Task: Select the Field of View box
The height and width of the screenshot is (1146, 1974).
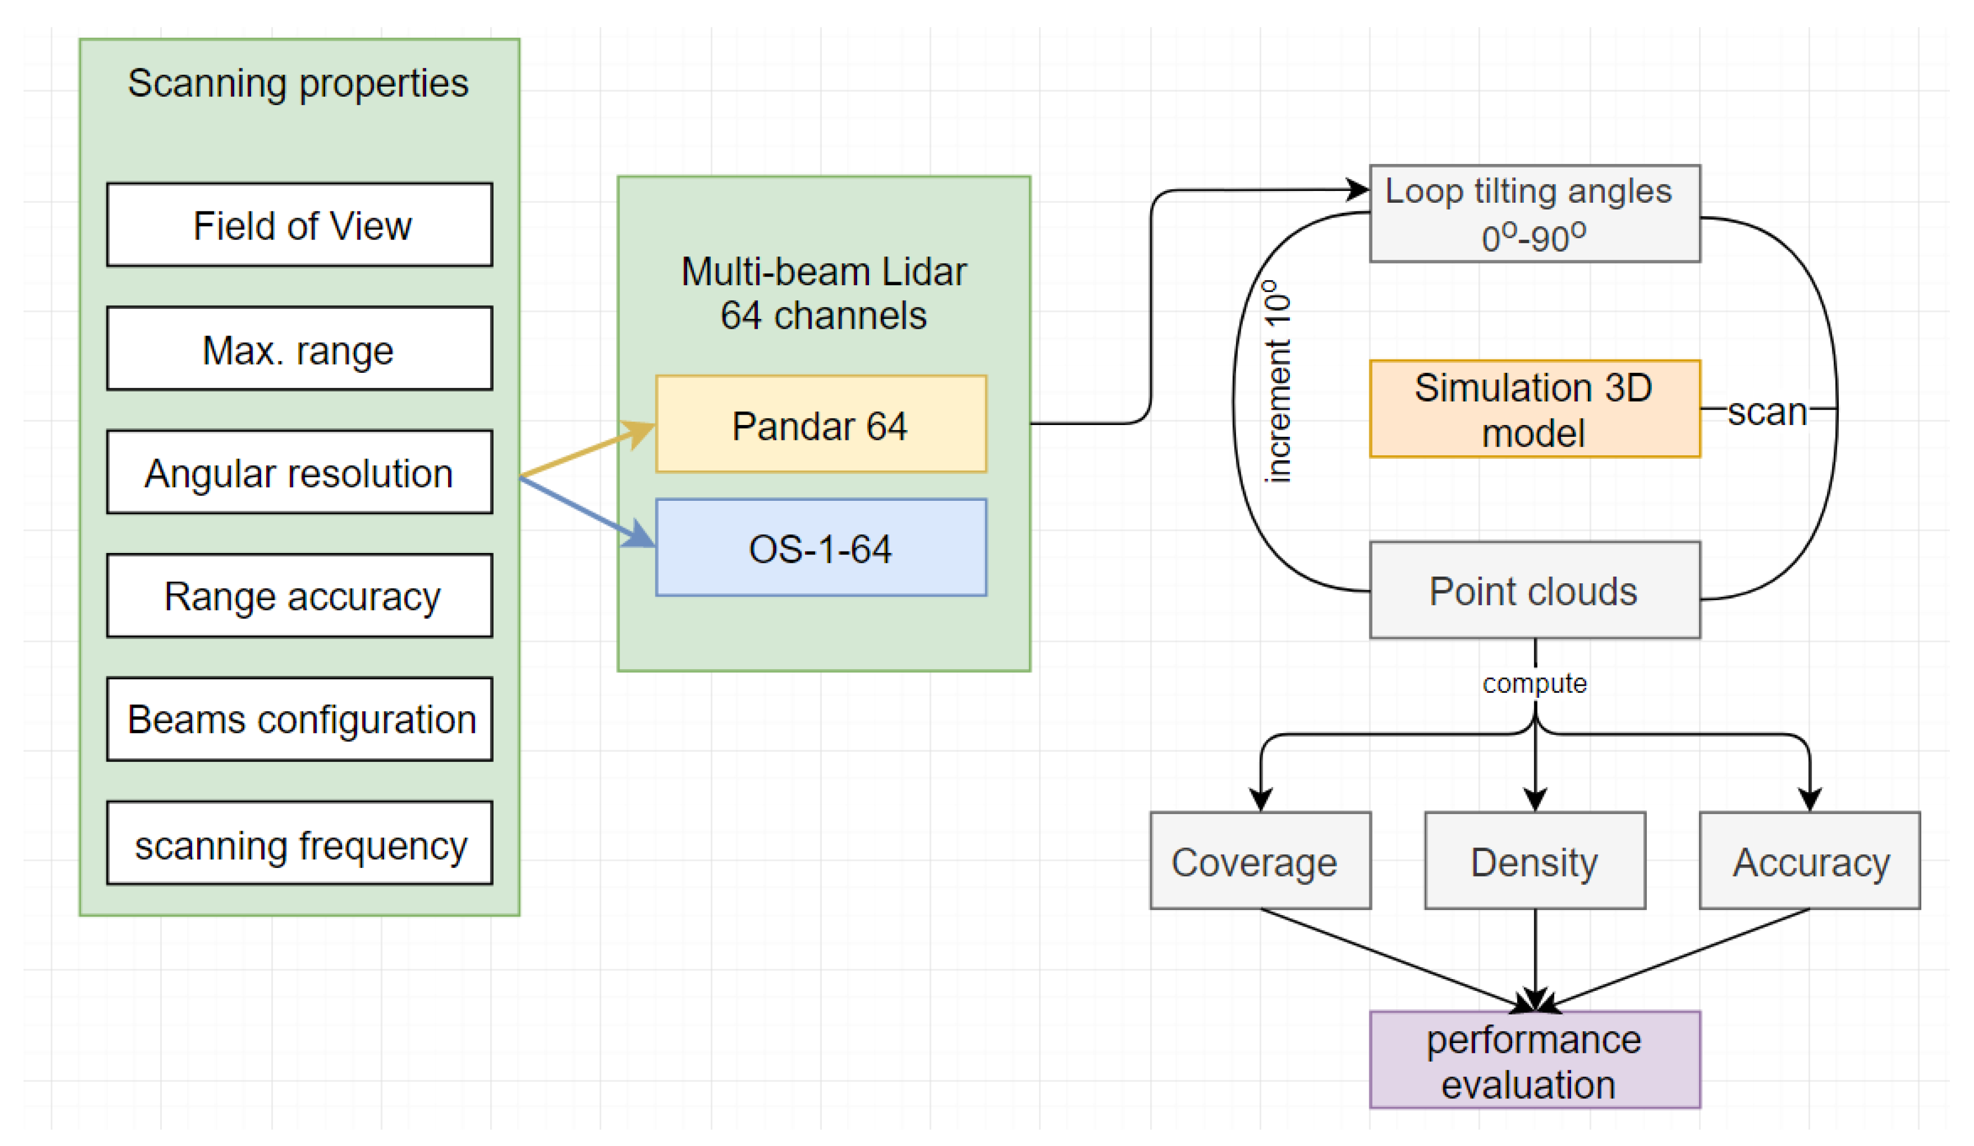Action: click(299, 225)
